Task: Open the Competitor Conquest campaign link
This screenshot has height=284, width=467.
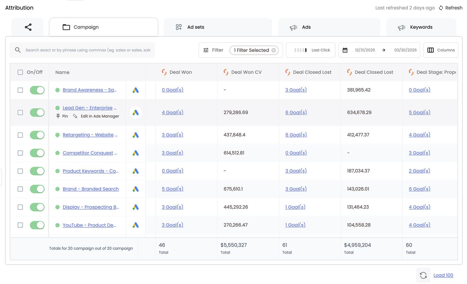Action: [90, 153]
